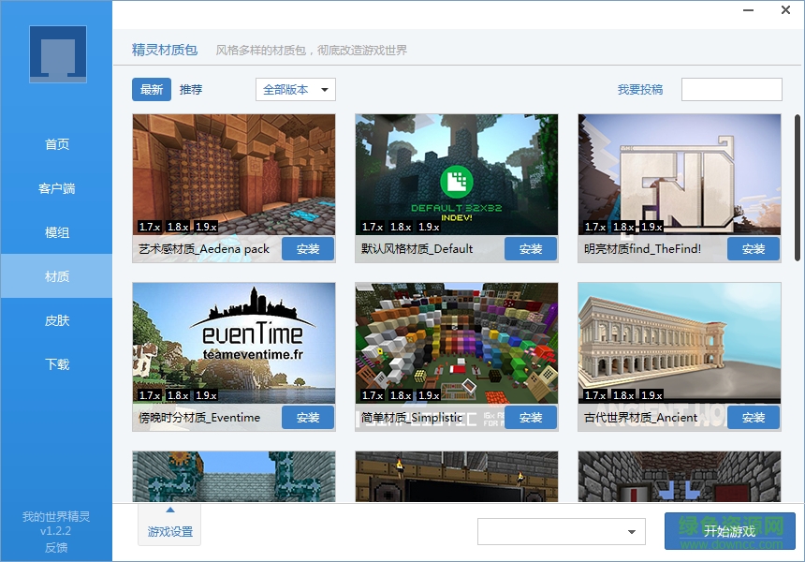This screenshot has width=805, height=562.
Task: Switch to the 推荐 recommended tab
Action: (191, 90)
